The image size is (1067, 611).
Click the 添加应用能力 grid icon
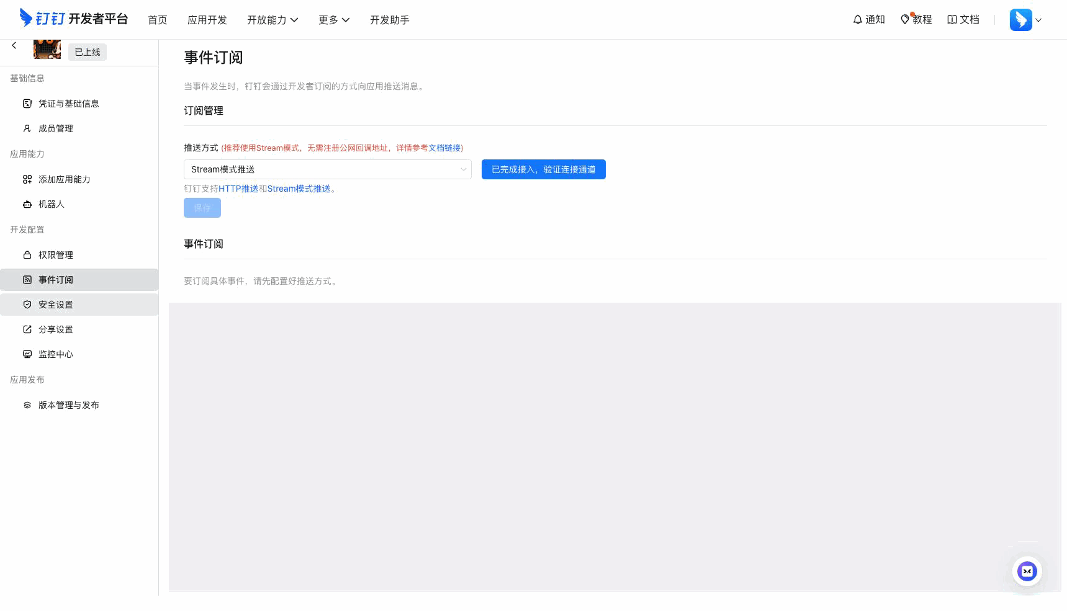[27, 179]
